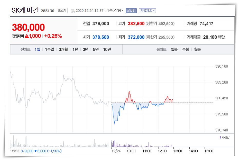The height and width of the screenshot is (161, 240).
Task: Switch to 주봉 weekly candle chart
Action: [x=186, y=49]
